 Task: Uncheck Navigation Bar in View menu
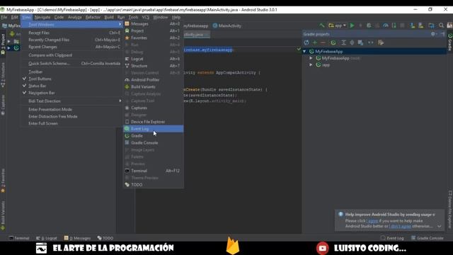(x=71, y=93)
